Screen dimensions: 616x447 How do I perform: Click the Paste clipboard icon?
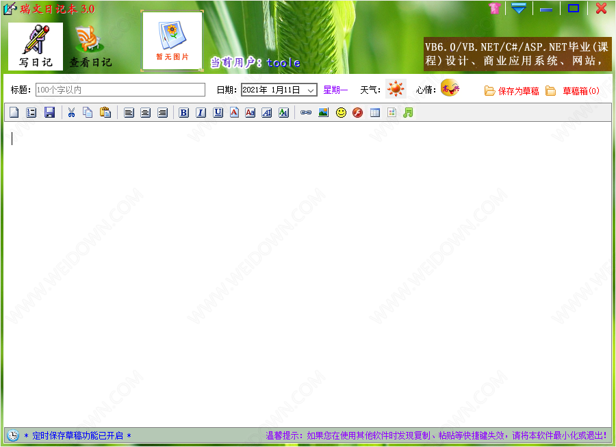point(105,113)
